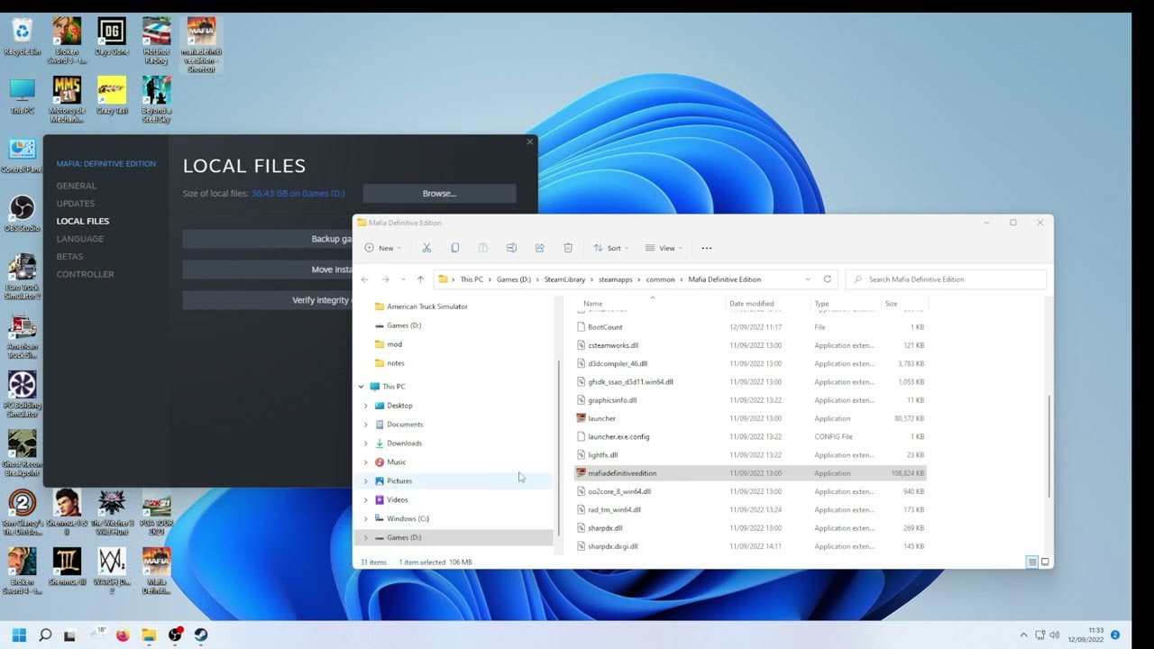Click the 36.43 GB on Games (D:) link

[x=298, y=194]
